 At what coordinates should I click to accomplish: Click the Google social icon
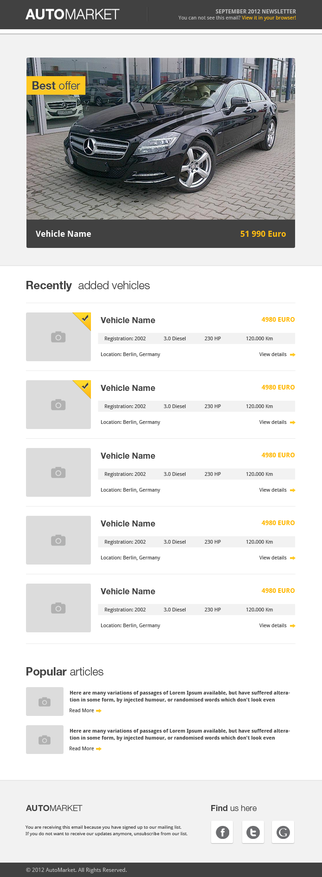pyautogui.click(x=283, y=832)
